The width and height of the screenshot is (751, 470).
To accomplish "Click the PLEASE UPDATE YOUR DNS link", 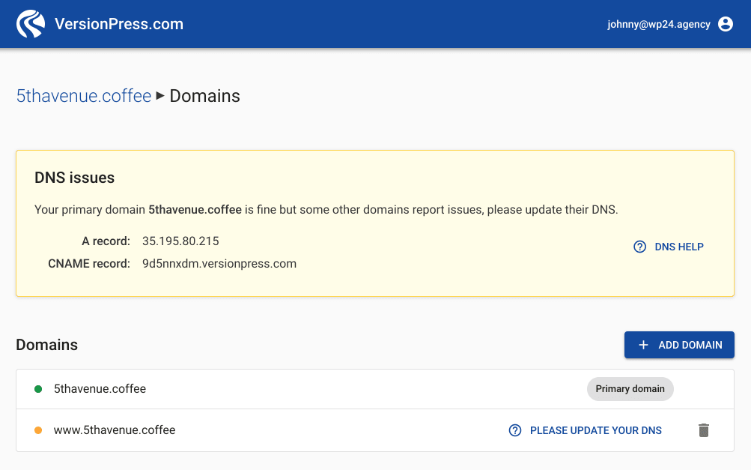I will (595, 430).
